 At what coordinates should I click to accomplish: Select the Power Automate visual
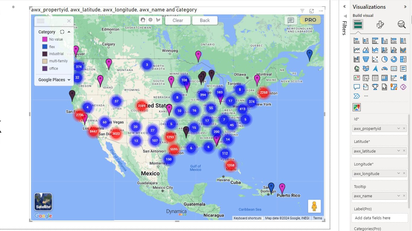click(357, 96)
